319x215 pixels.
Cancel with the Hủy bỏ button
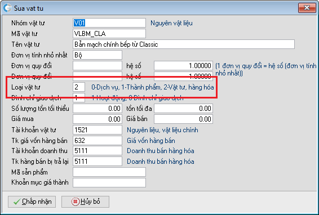coord(85,202)
